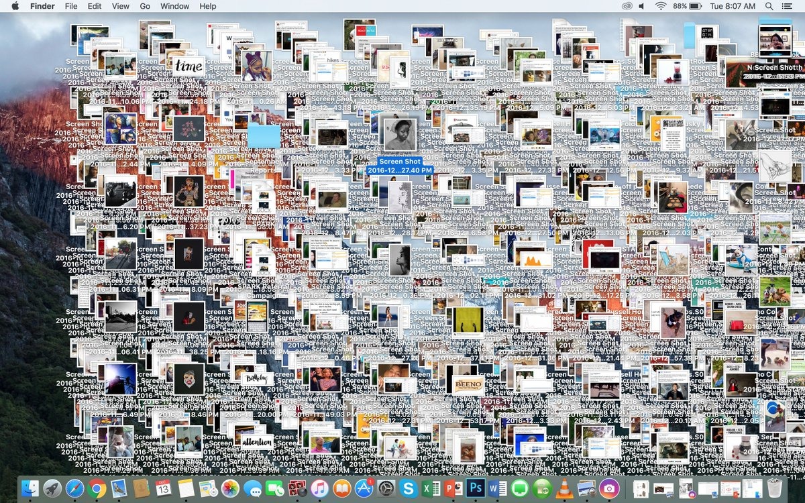Open the View menu
This screenshot has height=503, width=805.
click(120, 6)
